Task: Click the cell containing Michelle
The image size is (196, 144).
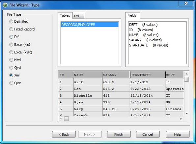Action: tap(88, 95)
